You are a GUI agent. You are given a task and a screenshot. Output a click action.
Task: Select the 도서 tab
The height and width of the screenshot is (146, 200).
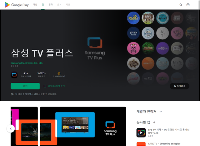pyautogui.click(x=59, y=5)
